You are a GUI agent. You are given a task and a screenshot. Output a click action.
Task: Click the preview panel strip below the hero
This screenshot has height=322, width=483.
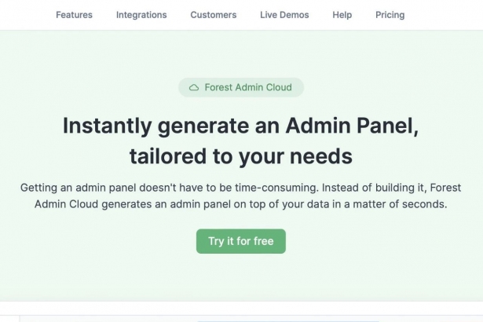pos(251,319)
